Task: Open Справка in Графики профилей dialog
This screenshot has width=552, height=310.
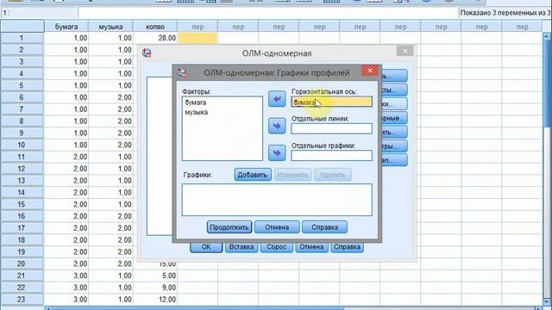Action: point(324,227)
